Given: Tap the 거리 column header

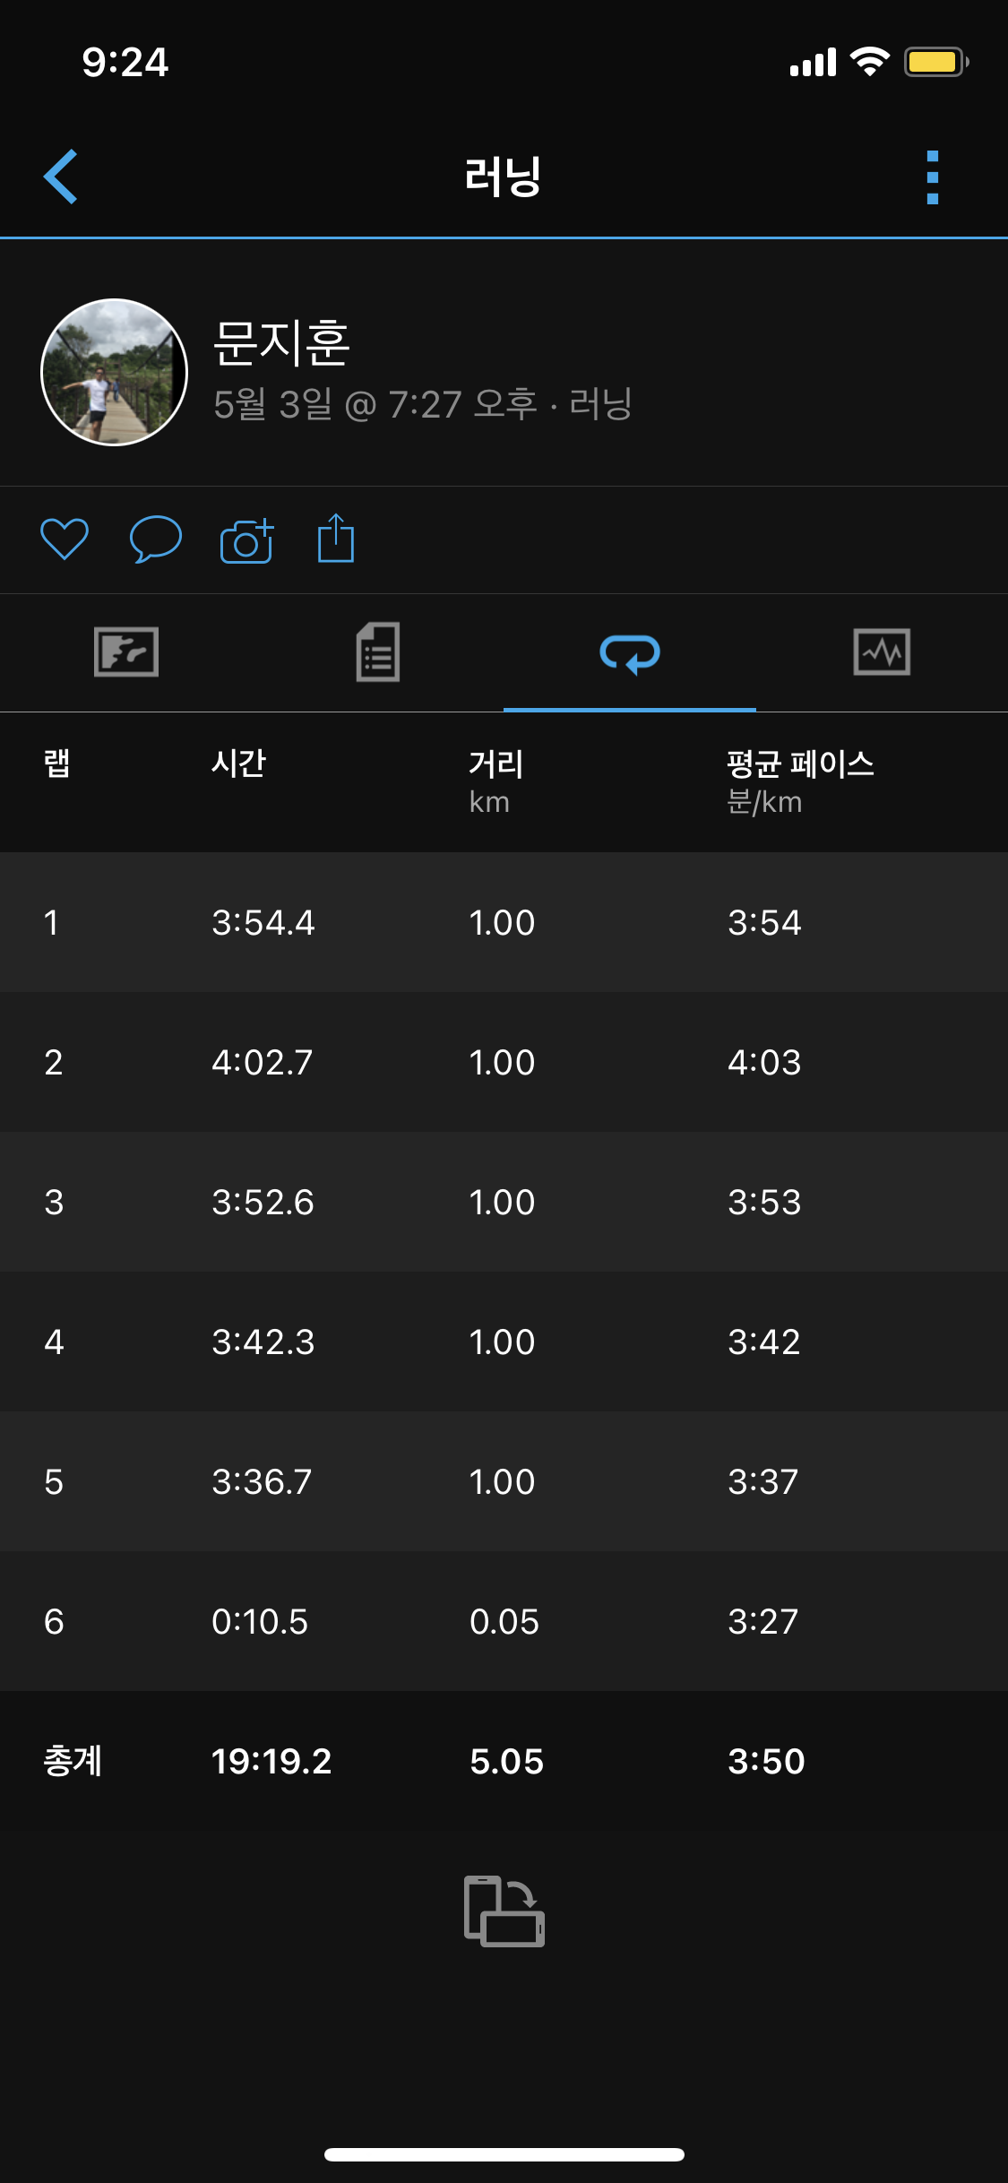Looking at the screenshot, I should [496, 764].
